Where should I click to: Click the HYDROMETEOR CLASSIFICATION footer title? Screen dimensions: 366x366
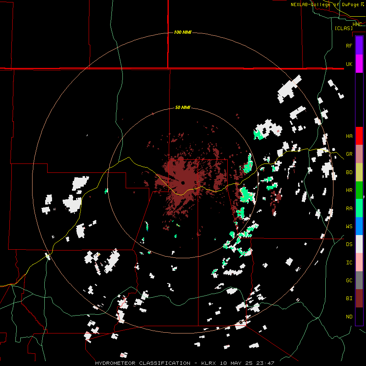point(143,363)
